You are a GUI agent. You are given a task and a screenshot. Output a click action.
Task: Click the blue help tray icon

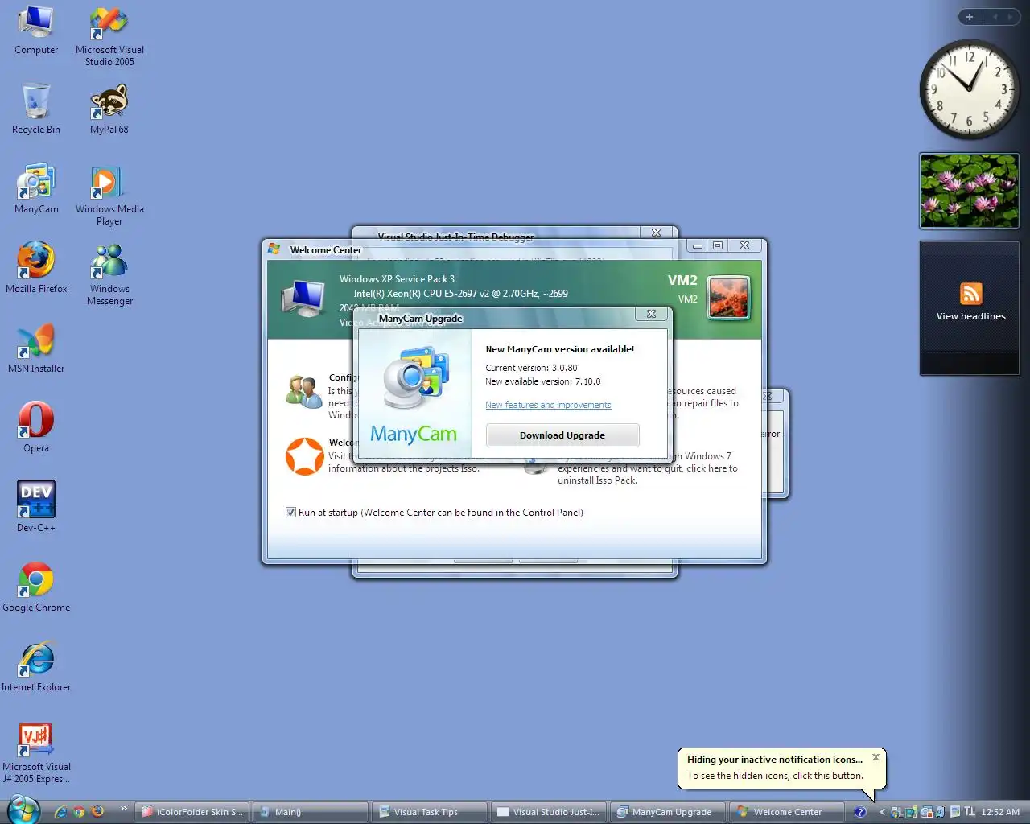click(860, 812)
